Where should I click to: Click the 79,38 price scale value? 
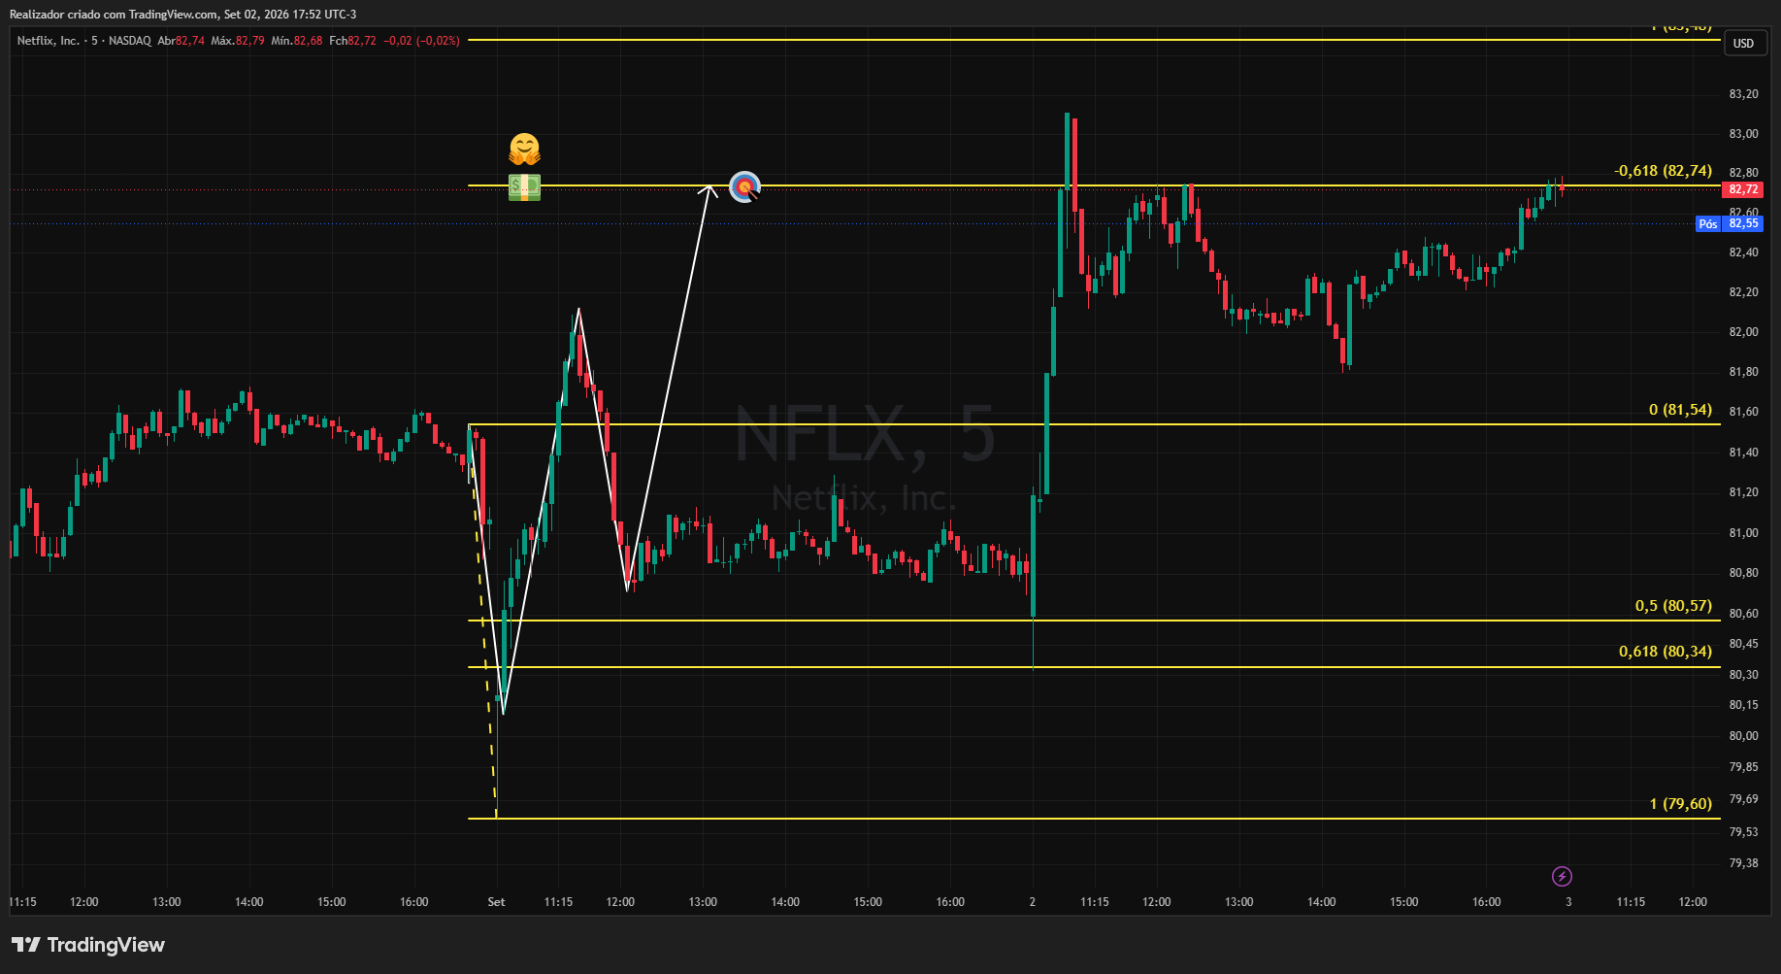coord(1743,863)
